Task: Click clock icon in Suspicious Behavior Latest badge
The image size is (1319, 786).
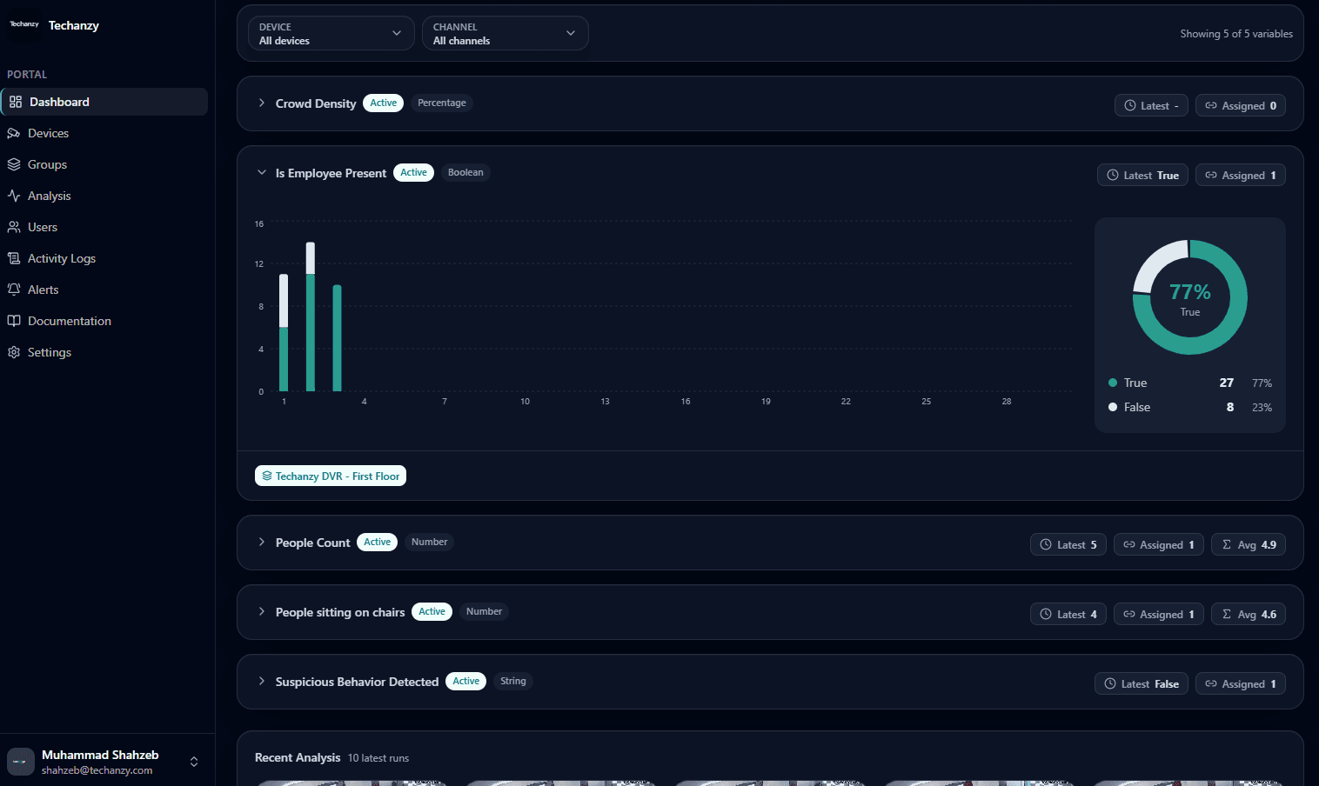Action: click(1110, 683)
